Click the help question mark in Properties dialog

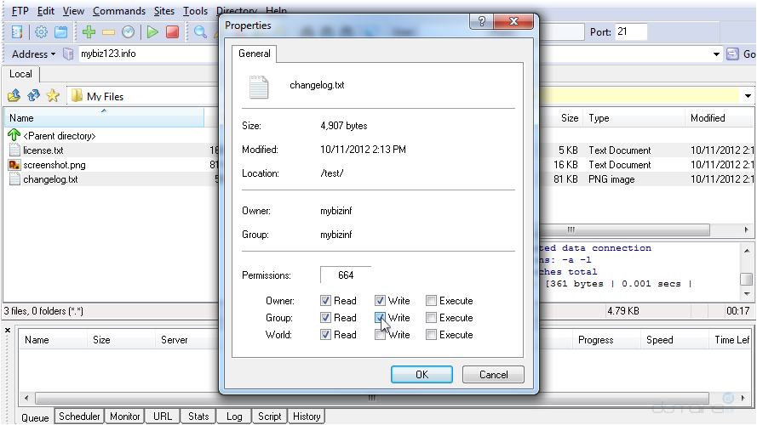481,21
